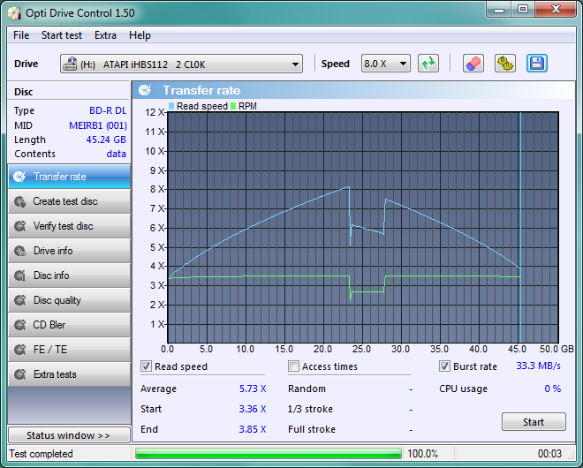
Task: Click the RPM green legend swatch
Action: point(233,106)
